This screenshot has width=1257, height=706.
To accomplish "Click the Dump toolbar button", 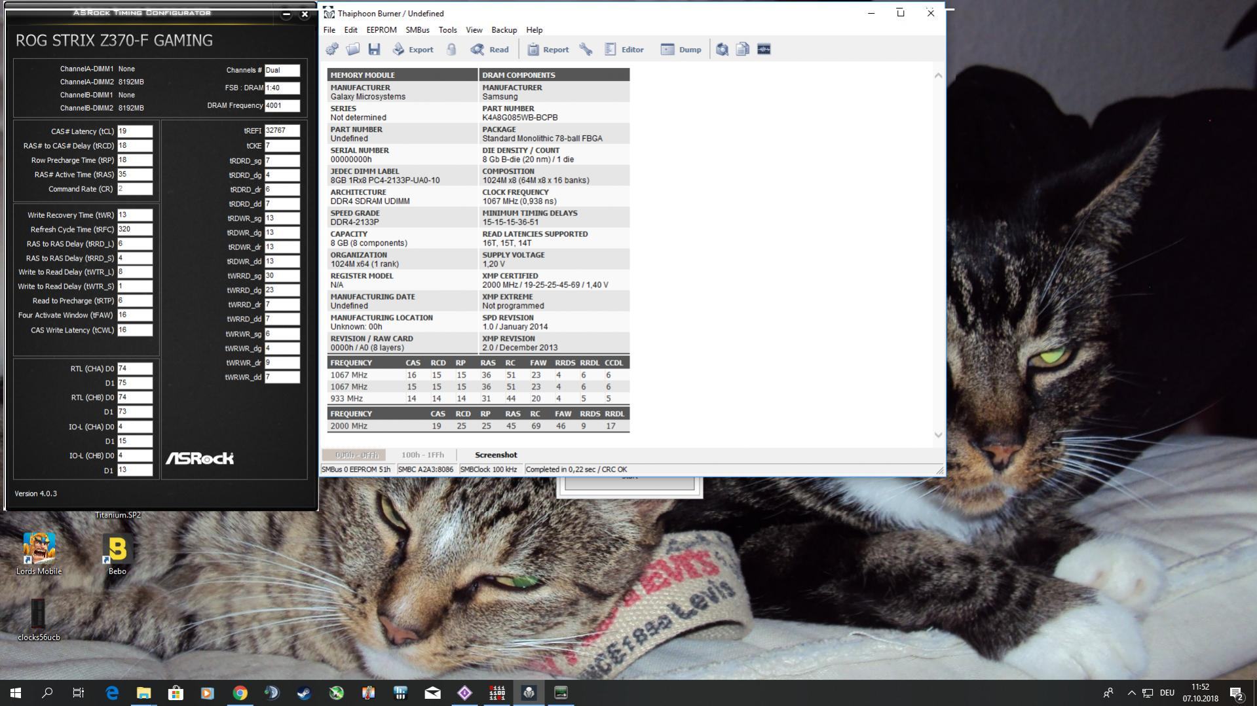I will click(x=681, y=49).
